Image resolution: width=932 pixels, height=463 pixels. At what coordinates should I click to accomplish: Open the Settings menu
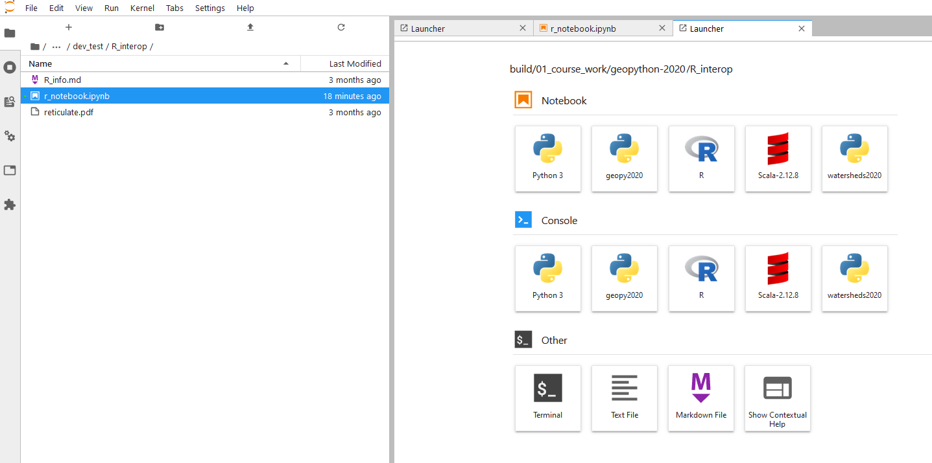[x=209, y=8]
